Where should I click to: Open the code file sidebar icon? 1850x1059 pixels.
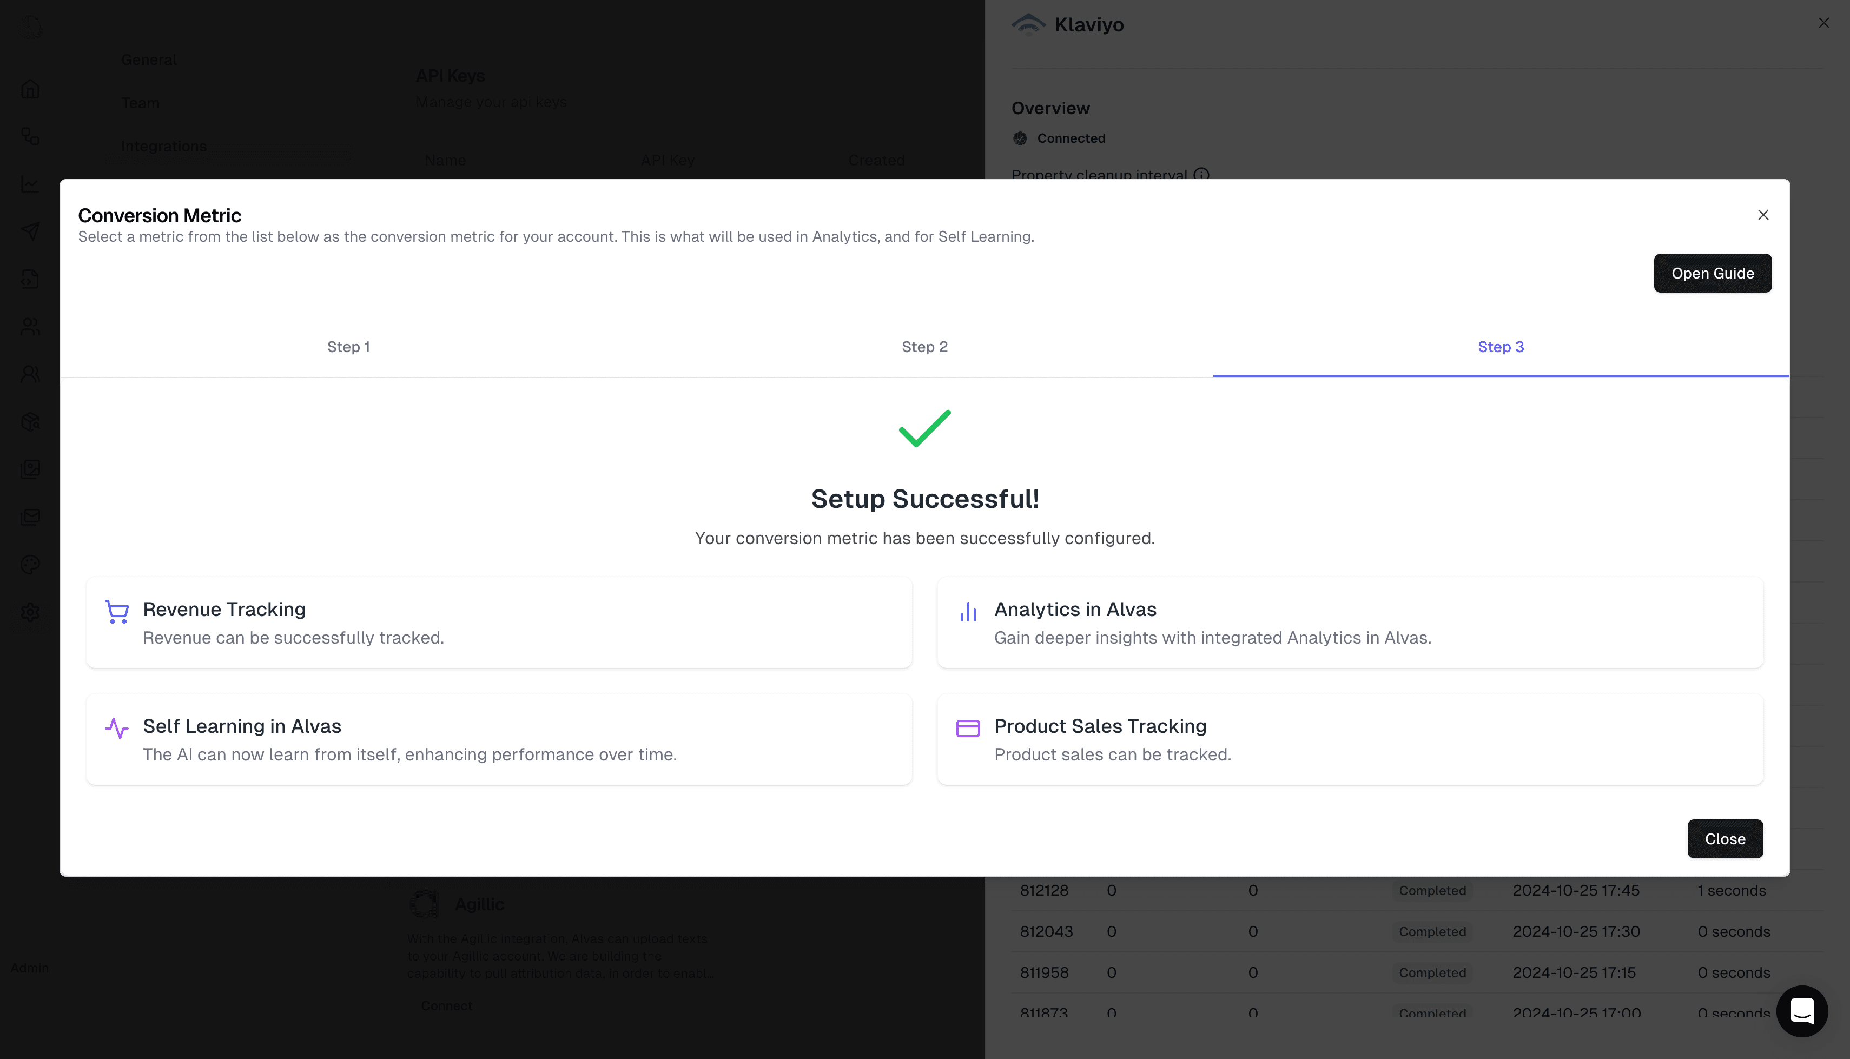pos(30,279)
